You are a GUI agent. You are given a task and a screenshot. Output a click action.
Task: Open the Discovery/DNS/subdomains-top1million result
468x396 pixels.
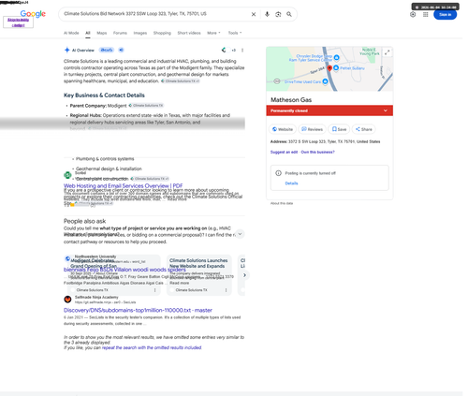(138, 310)
